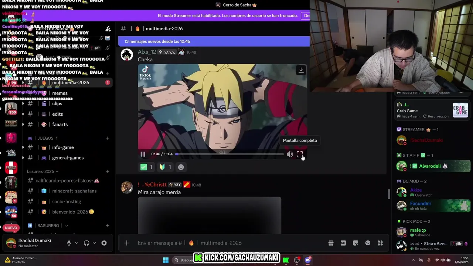Screen dimensions: 473x266
Task: Open User Settings gear
Action: 104,243
